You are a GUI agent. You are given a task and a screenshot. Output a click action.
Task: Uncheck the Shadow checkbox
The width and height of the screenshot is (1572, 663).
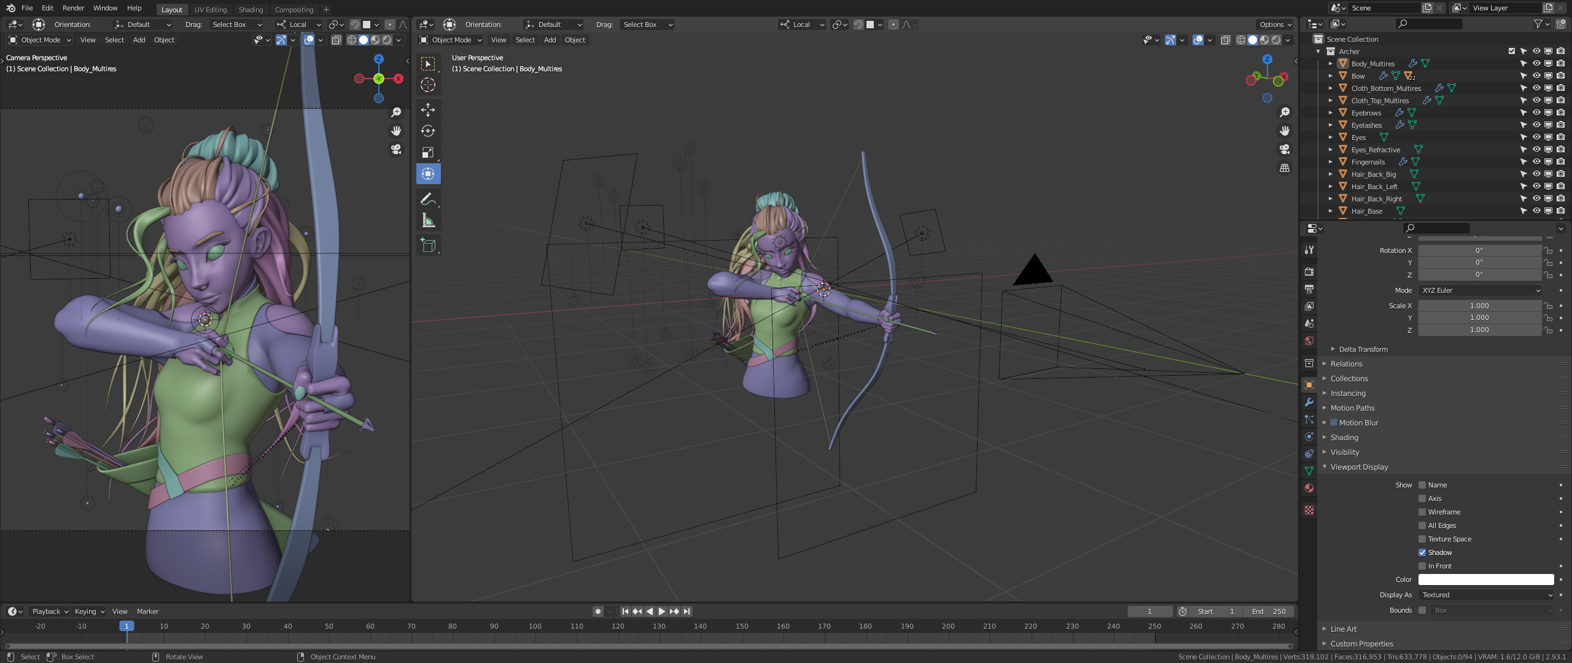1422,552
